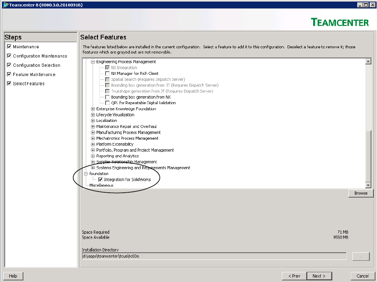Image resolution: width=377 pixels, height=282 pixels.
Task: Toggle the Select Features step checkbox
Action: coord(9,84)
